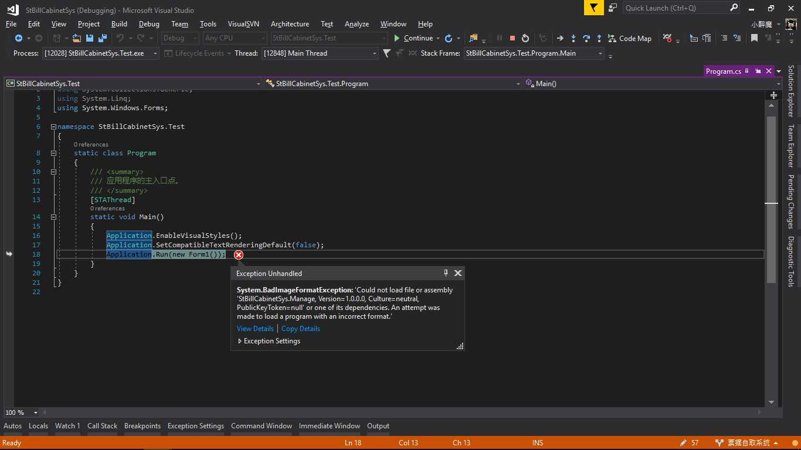Open the feedback flag notification icon
This screenshot has width=801, height=450.
tap(594, 8)
